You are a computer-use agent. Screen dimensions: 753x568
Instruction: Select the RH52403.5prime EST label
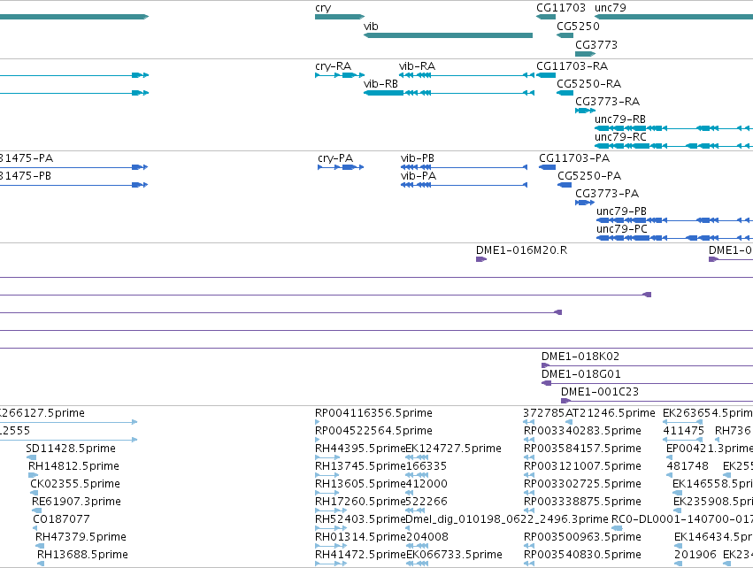pyautogui.click(x=360, y=519)
